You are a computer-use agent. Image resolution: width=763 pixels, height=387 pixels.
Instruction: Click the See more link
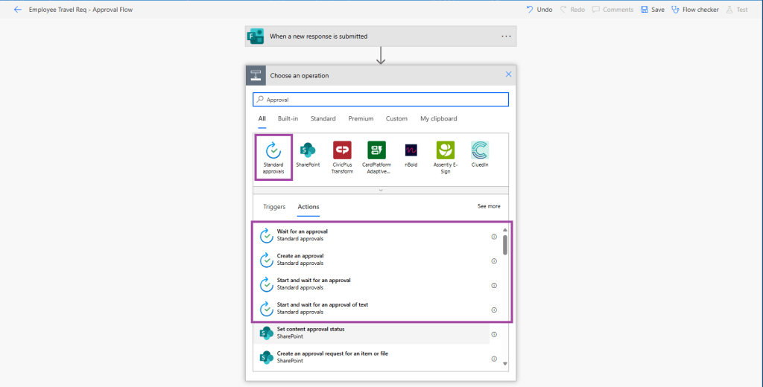click(x=489, y=206)
